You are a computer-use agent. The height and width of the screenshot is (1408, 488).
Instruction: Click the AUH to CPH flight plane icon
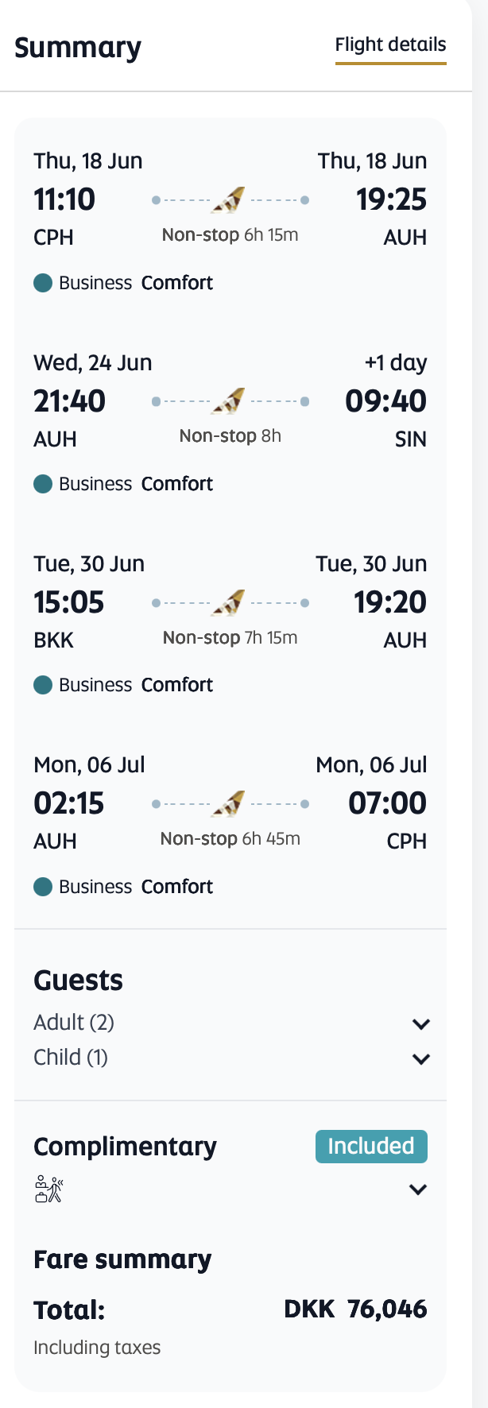(x=229, y=804)
